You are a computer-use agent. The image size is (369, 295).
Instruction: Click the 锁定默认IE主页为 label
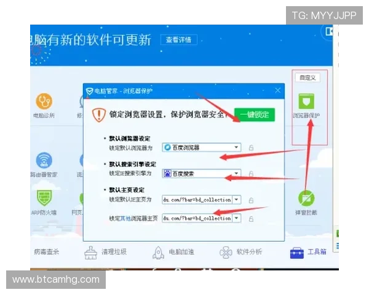[x=130, y=200]
